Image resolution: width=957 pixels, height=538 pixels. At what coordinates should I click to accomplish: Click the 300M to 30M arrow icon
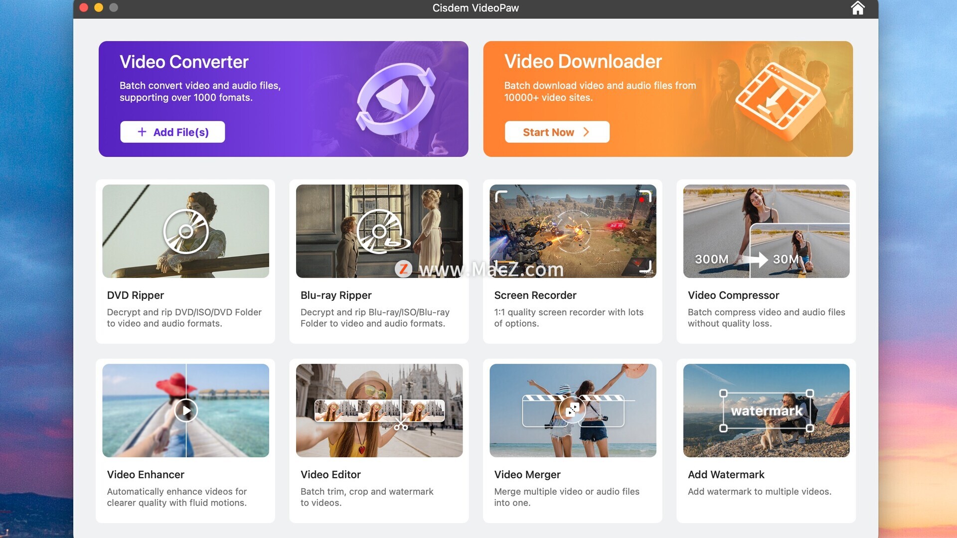(757, 259)
